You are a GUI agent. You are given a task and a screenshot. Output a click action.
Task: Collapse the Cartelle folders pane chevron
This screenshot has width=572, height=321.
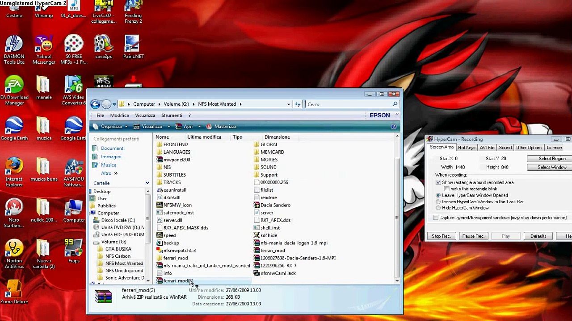point(147,183)
